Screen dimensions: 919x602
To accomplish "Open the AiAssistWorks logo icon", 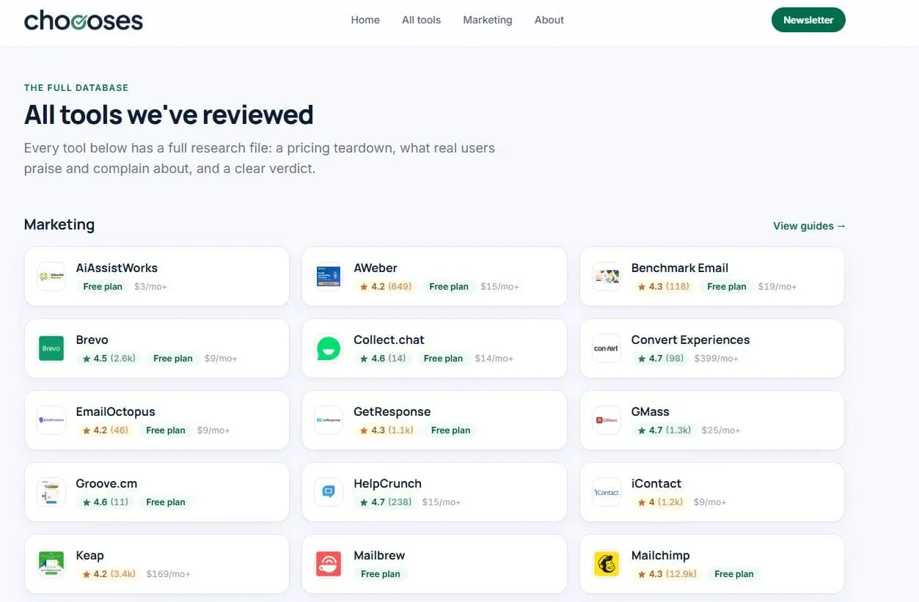I will click(51, 276).
